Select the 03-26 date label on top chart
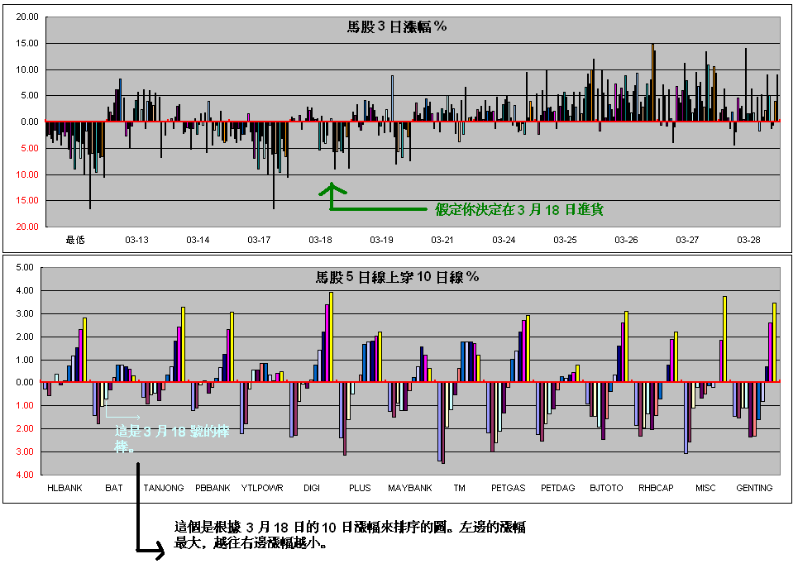 click(x=626, y=240)
